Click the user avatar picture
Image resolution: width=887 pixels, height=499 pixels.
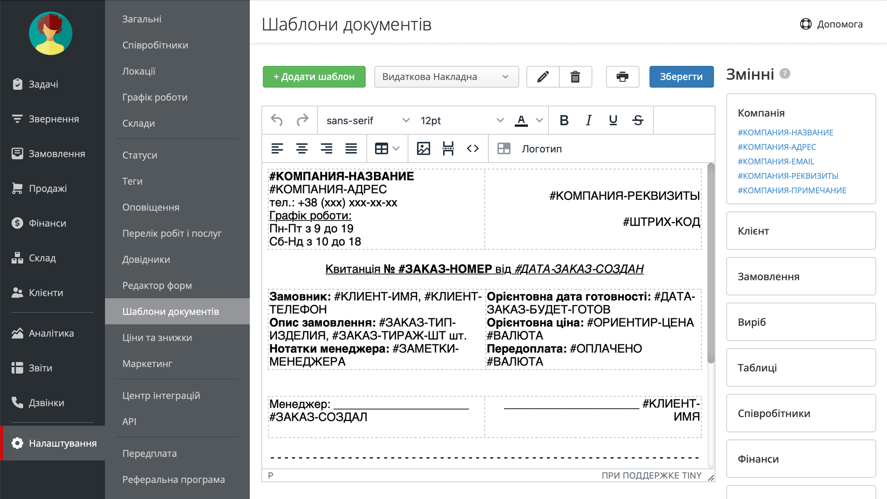click(51, 33)
